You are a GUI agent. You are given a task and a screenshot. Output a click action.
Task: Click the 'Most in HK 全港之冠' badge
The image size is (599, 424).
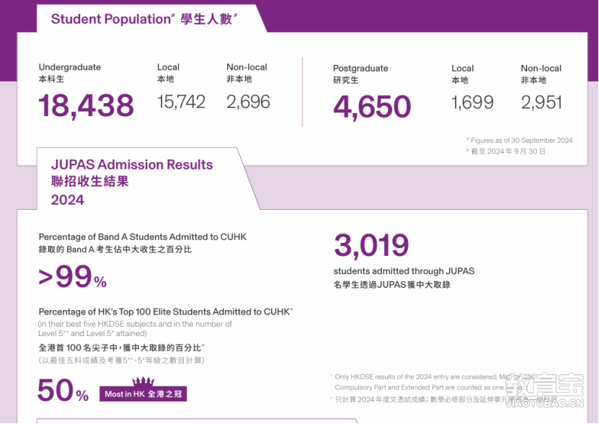tap(143, 394)
